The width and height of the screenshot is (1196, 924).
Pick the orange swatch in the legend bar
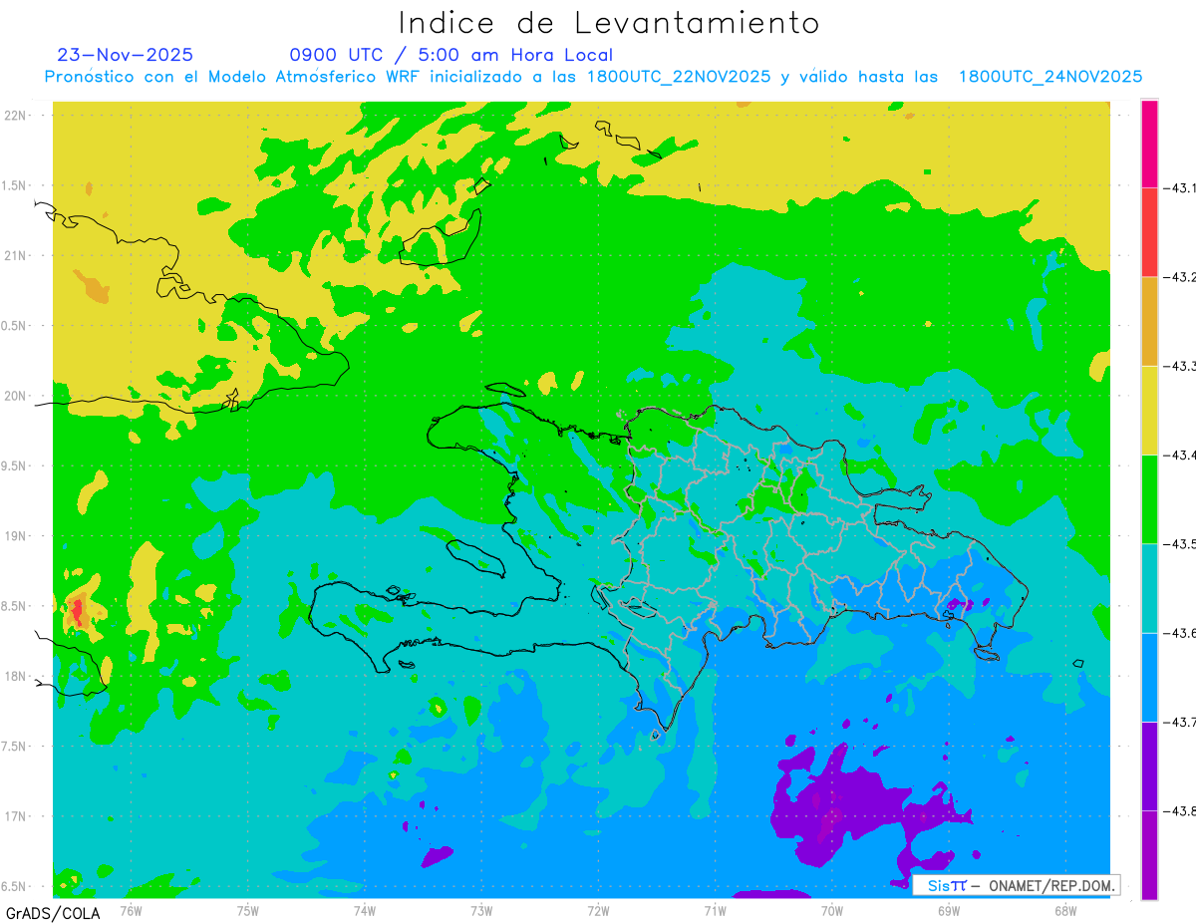[1149, 321]
